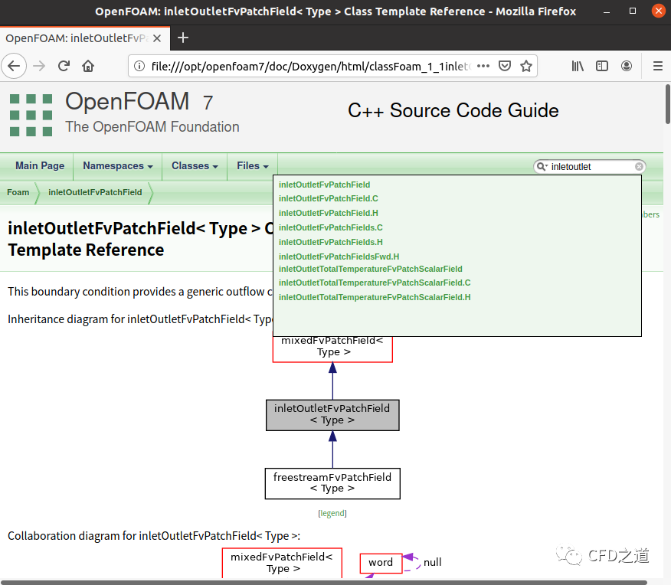Expand the Namespaces dropdown menu
Image resolution: width=671 pixels, height=585 pixels.
[117, 166]
